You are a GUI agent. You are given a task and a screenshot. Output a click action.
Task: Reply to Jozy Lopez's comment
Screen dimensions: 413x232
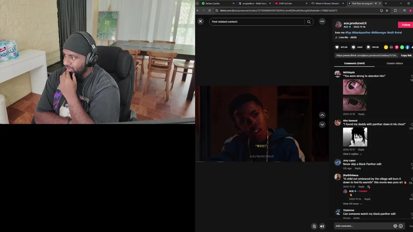point(358,168)
